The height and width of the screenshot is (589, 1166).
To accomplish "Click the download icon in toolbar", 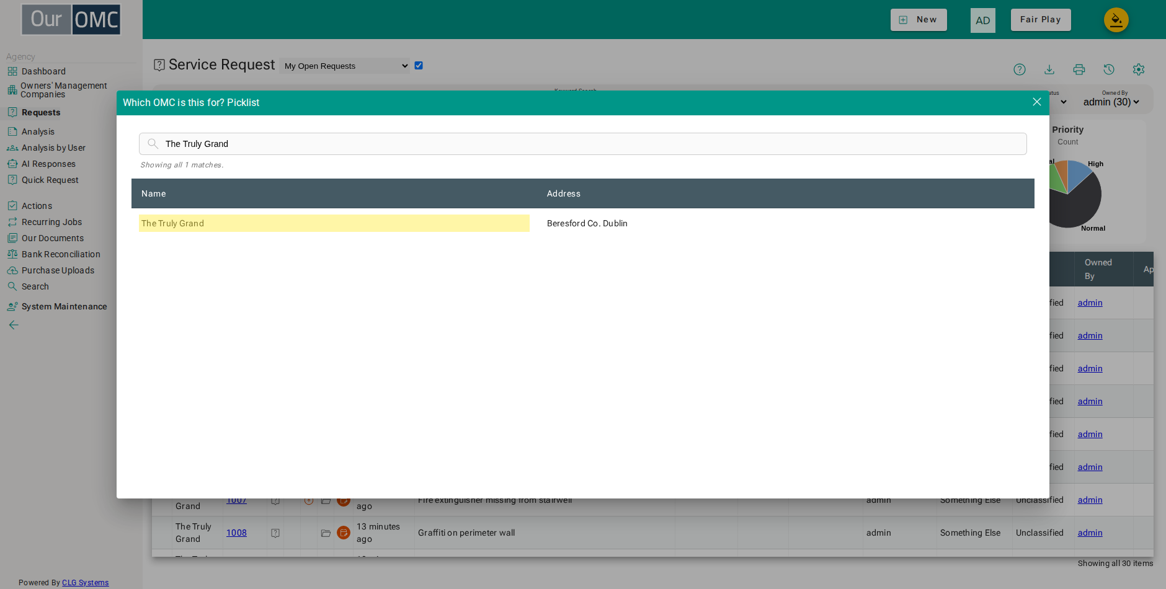I will [x=1049, y=69].
